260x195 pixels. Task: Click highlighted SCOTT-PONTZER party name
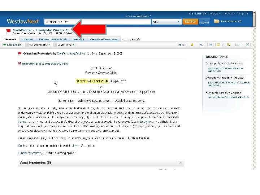click(92, 81)
